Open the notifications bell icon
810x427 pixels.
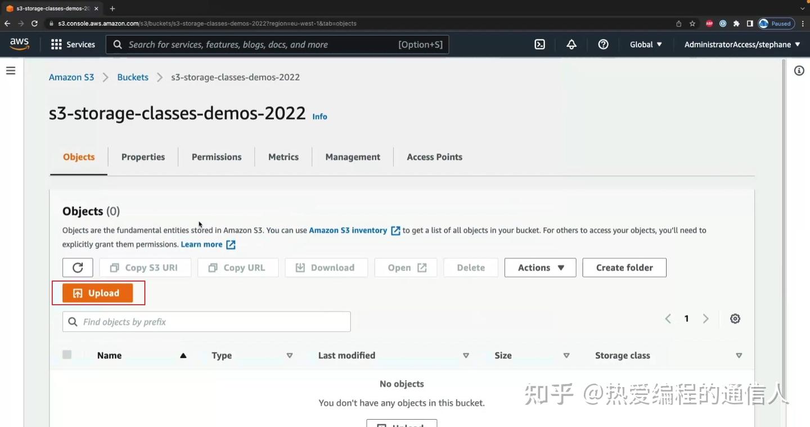[x=571, y=44]
